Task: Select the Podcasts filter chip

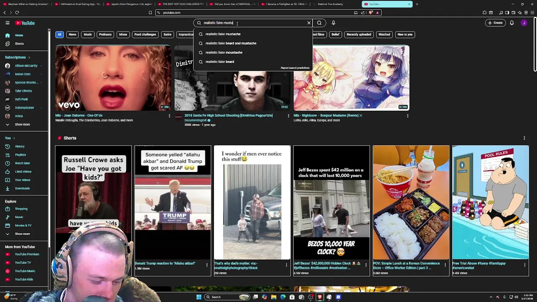Action: coord(105,34)
